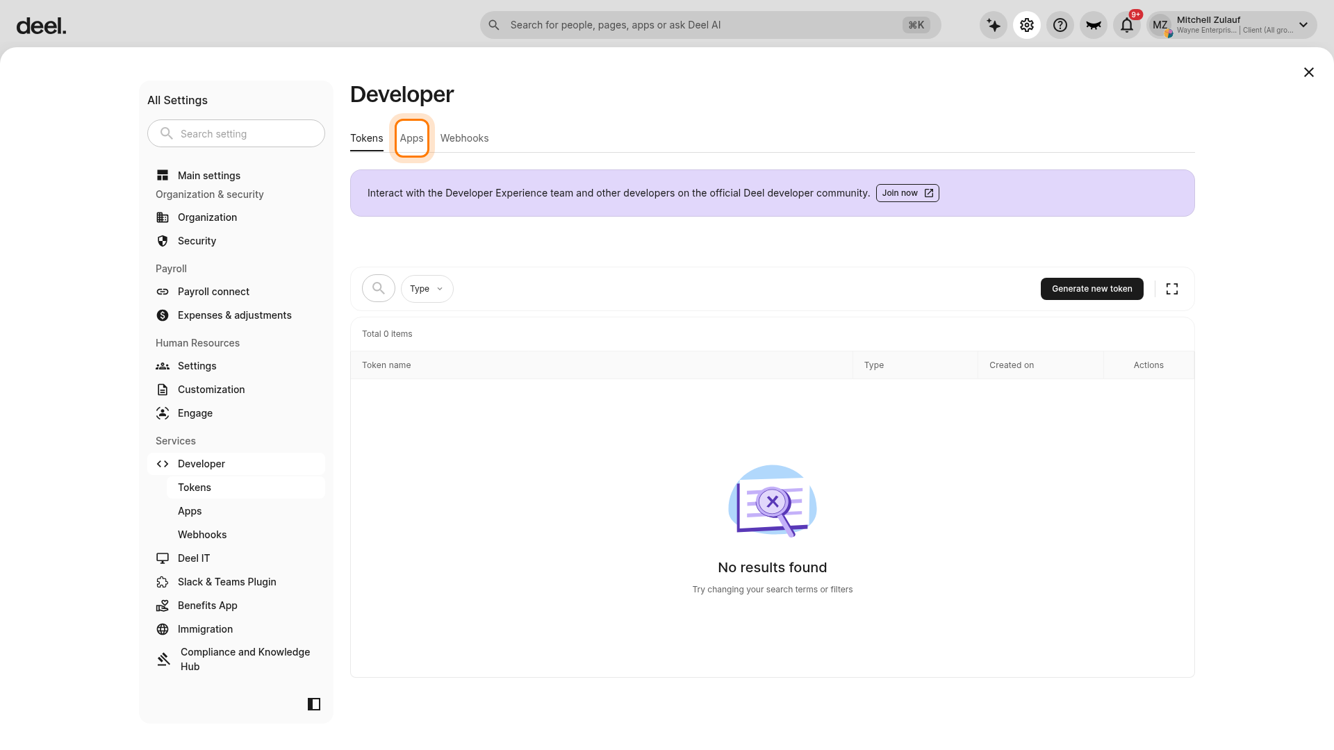Click the Developer code brackets icon
This screenshot has width=1334, height=750.
(x=163, y=464)
